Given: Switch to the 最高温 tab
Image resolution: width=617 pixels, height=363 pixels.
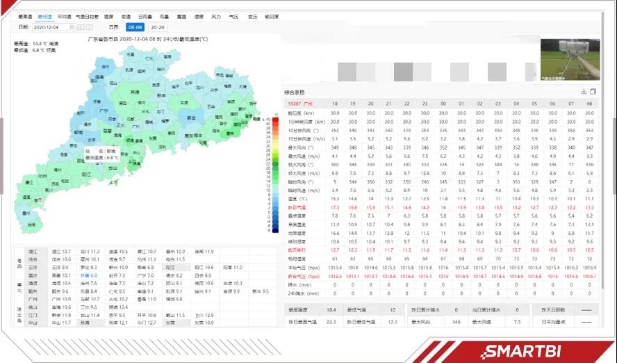Looking at the screenshot, I should pos(25,17).
